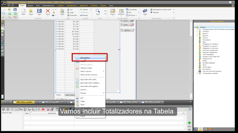Switch to WIN_Table_cliente document tab
238x133 pixels.
pyautogui.click(x=130, y=102)
